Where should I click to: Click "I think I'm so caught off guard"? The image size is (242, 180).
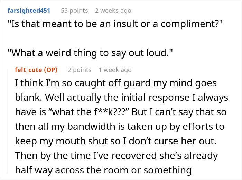pos(83,83)
